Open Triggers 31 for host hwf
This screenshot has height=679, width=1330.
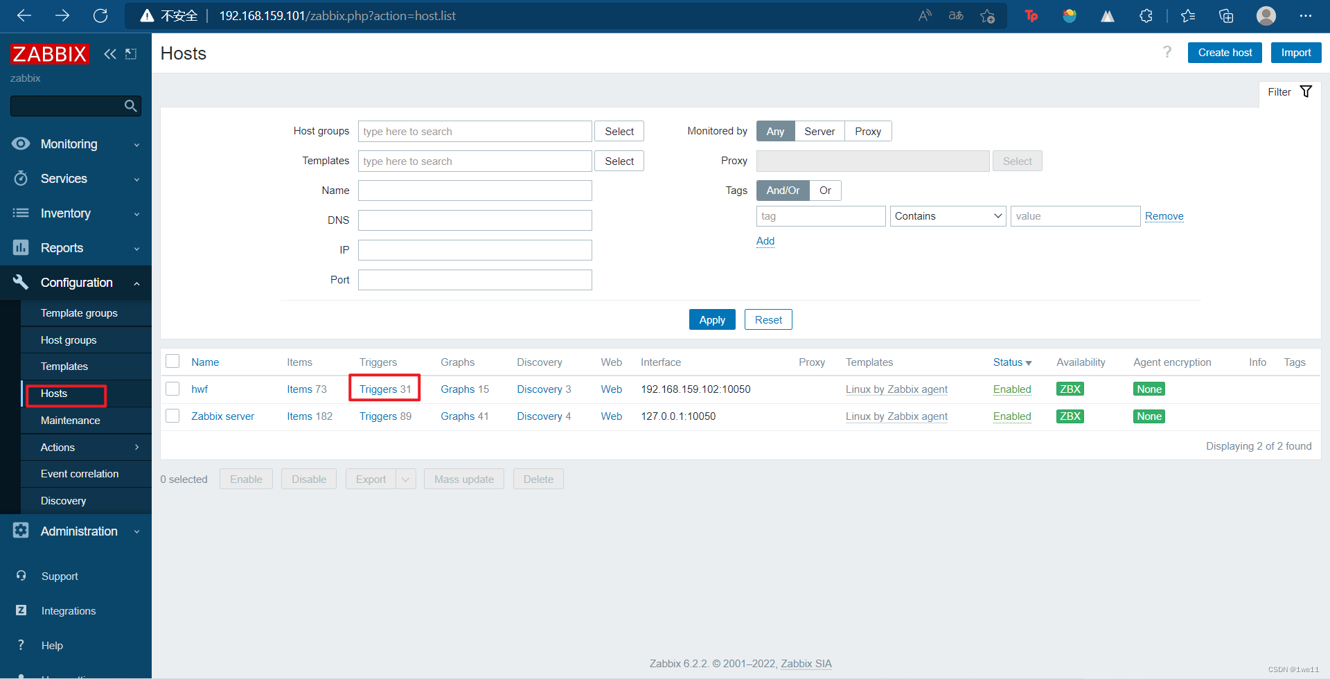click(x=385, y=389)
